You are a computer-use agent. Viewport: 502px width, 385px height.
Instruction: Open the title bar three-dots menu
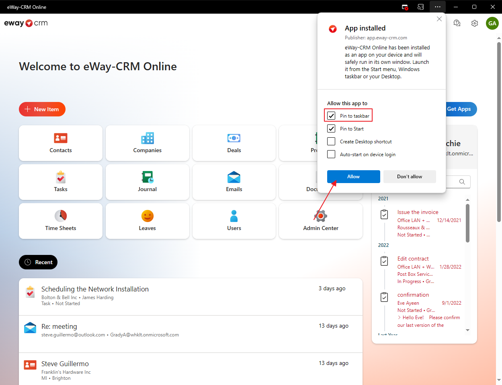pyautogui.click(x=438, y=7)
